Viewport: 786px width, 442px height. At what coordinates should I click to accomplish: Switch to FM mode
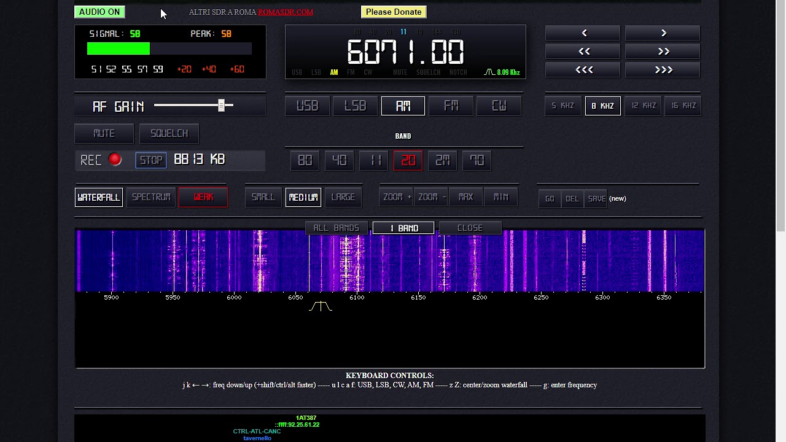point(451,106)
